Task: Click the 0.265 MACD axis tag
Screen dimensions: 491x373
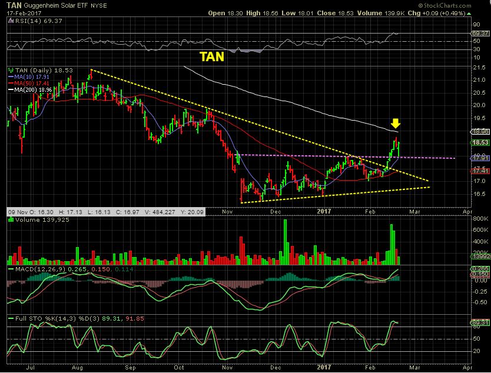Action: click(x=480, y=269)
